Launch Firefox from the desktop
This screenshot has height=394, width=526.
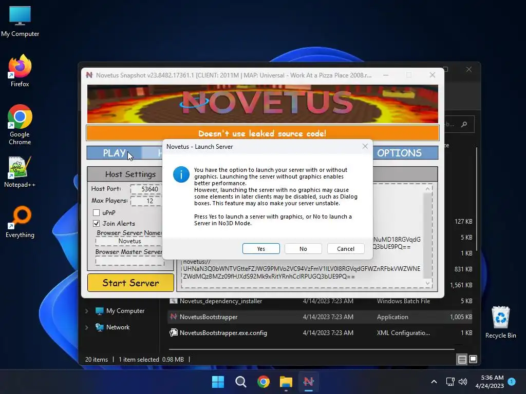20,71
